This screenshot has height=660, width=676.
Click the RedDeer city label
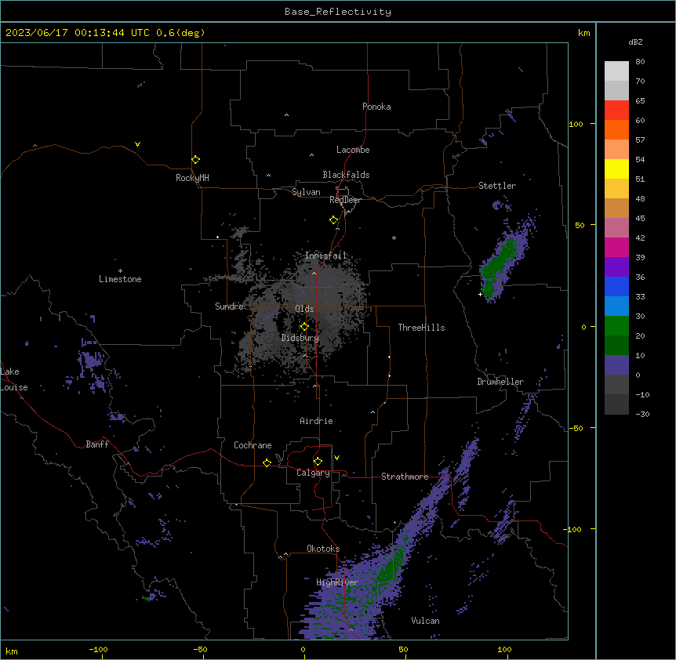coord(345,200)
